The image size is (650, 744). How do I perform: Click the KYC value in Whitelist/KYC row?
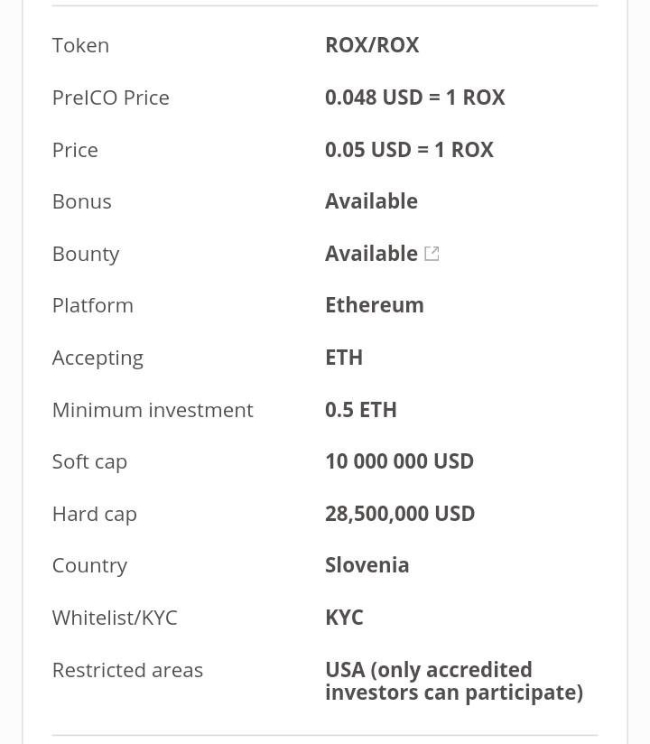344,618
